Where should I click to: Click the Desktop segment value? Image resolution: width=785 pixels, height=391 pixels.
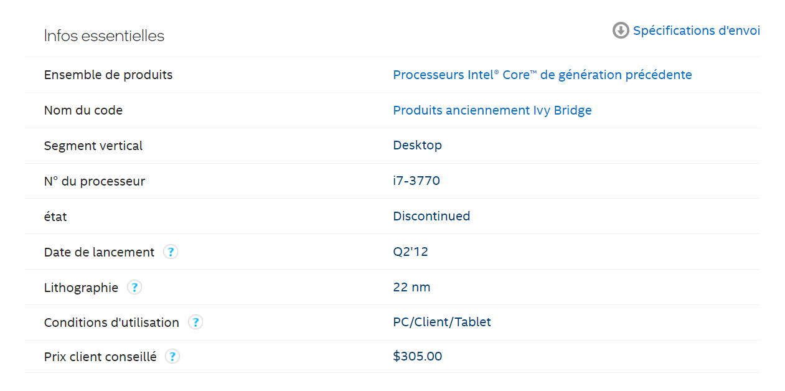(x=417, y=145)
